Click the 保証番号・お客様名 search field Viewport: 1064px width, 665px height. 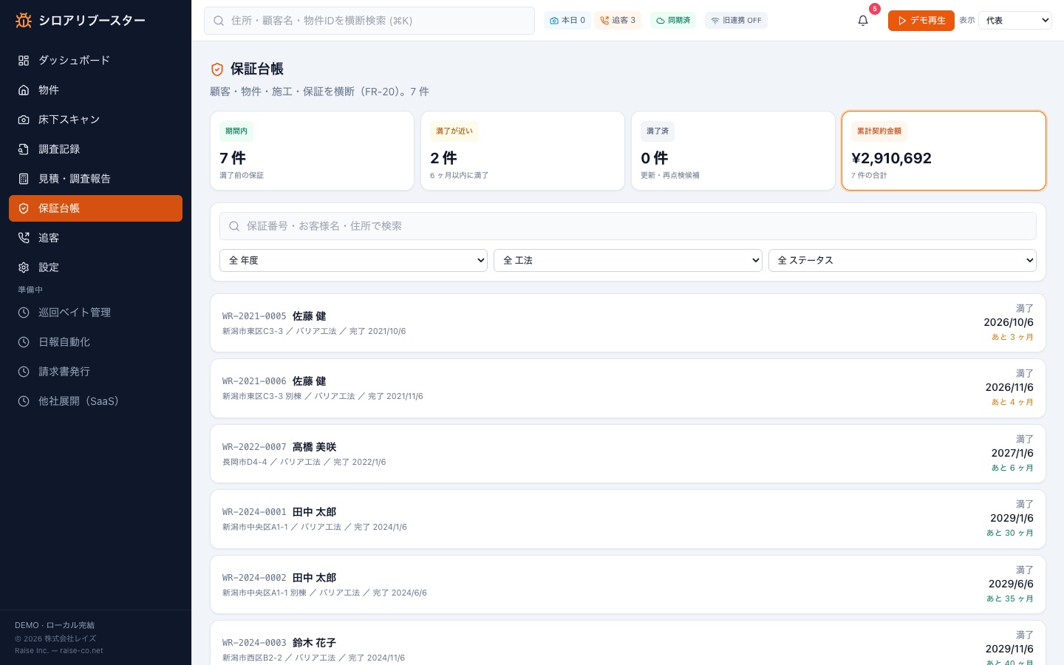click(628, 226)
